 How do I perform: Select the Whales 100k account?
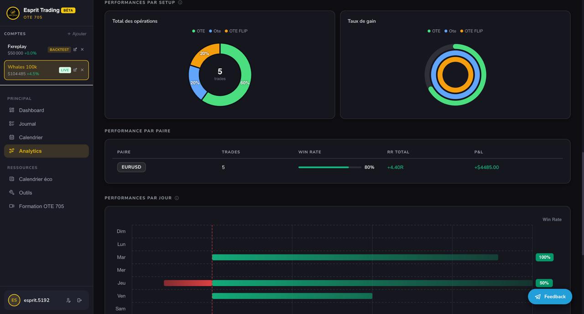(x=47, y=70)
